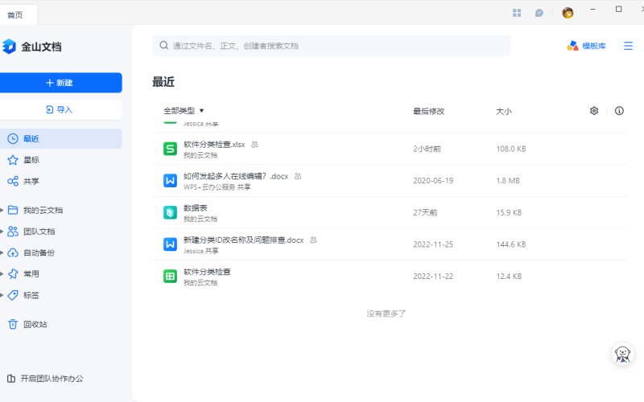Click the 2小时前 modified time
The width and height of the screenshot is (644, 402).
[x=427, y=149]
